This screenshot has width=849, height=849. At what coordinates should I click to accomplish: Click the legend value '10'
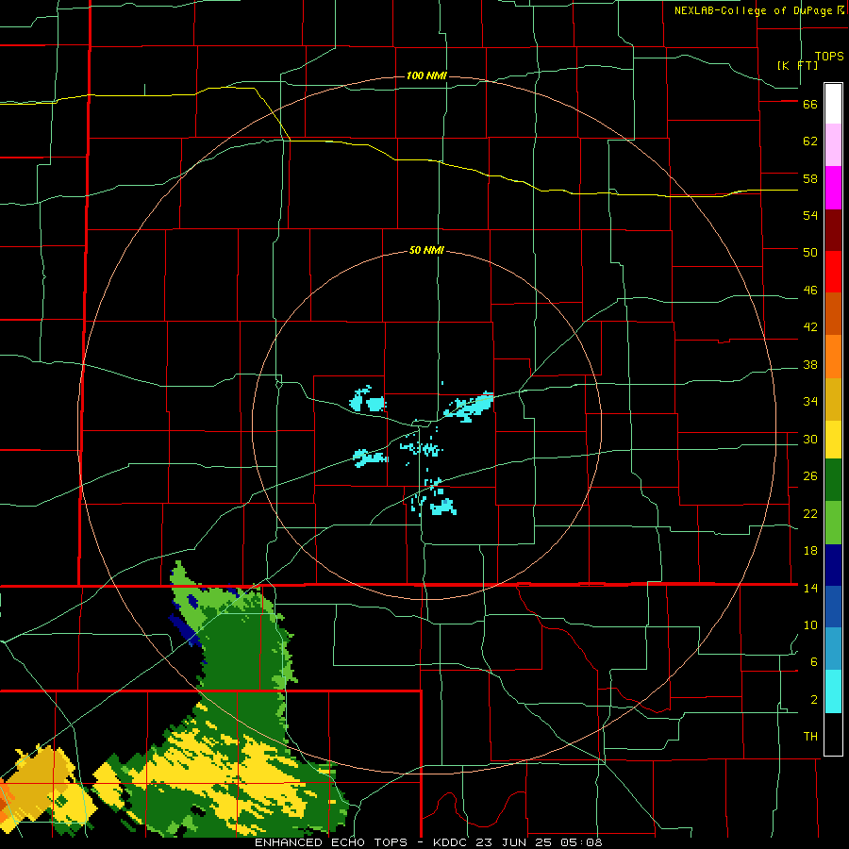click(810, 625)
